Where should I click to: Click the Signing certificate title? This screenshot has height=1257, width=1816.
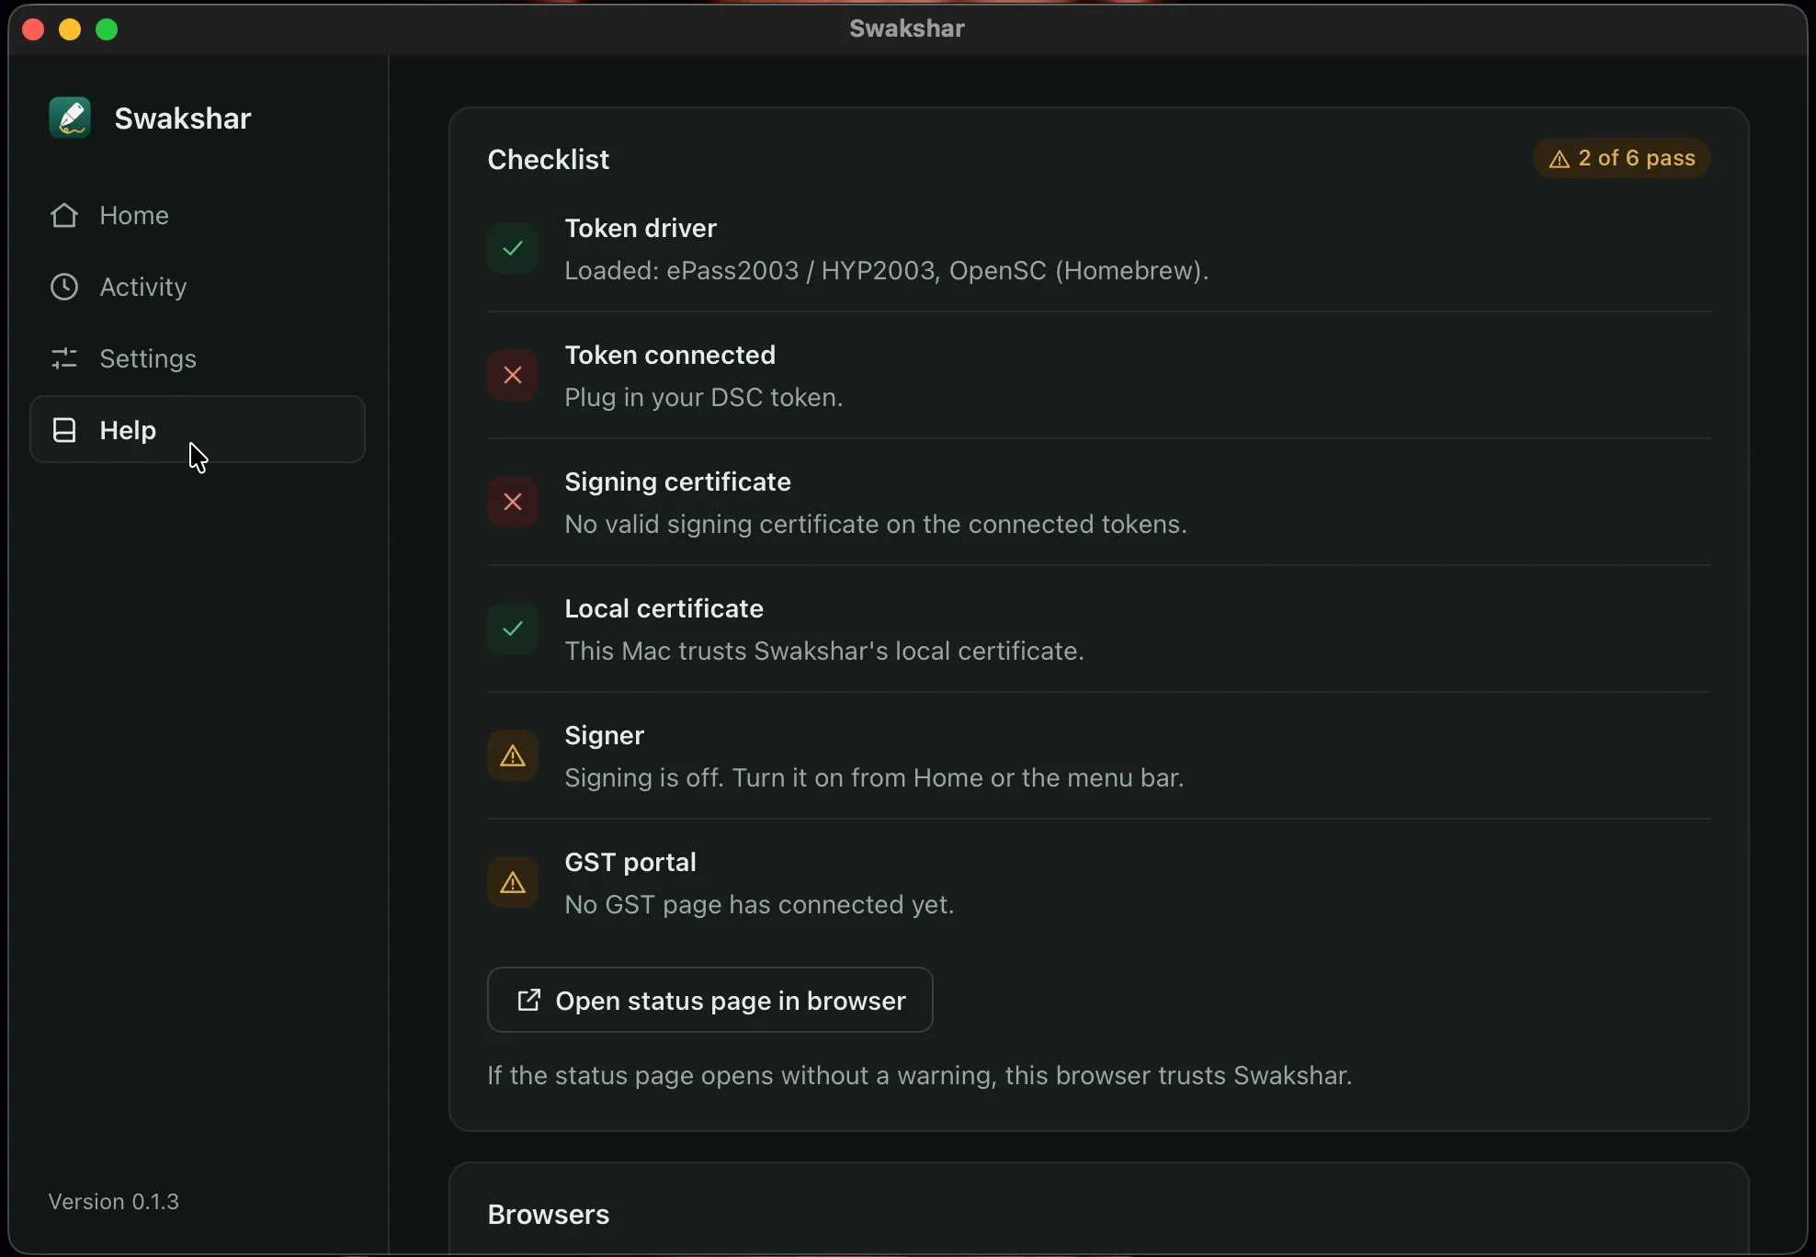click(x=677, y=481)
